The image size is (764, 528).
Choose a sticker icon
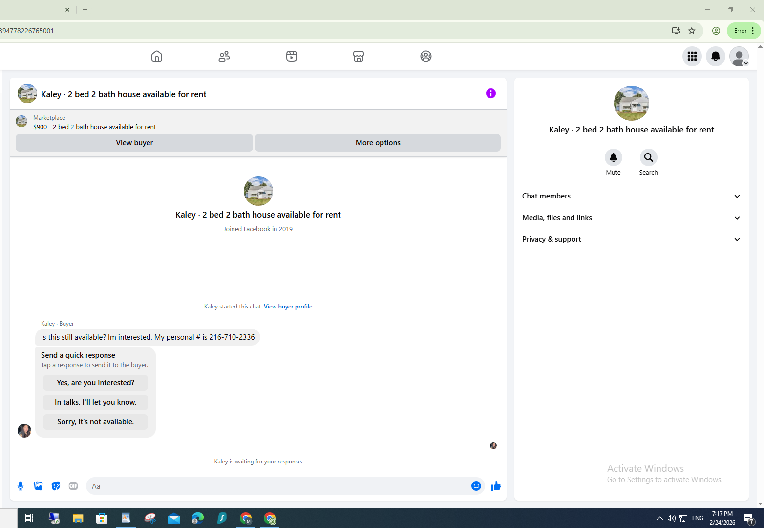[56, 486]
